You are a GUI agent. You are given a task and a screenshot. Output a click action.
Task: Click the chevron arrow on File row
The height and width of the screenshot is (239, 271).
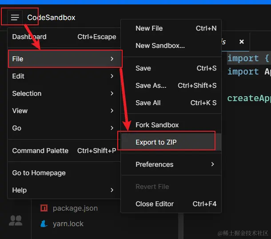(x=112, y=59)
